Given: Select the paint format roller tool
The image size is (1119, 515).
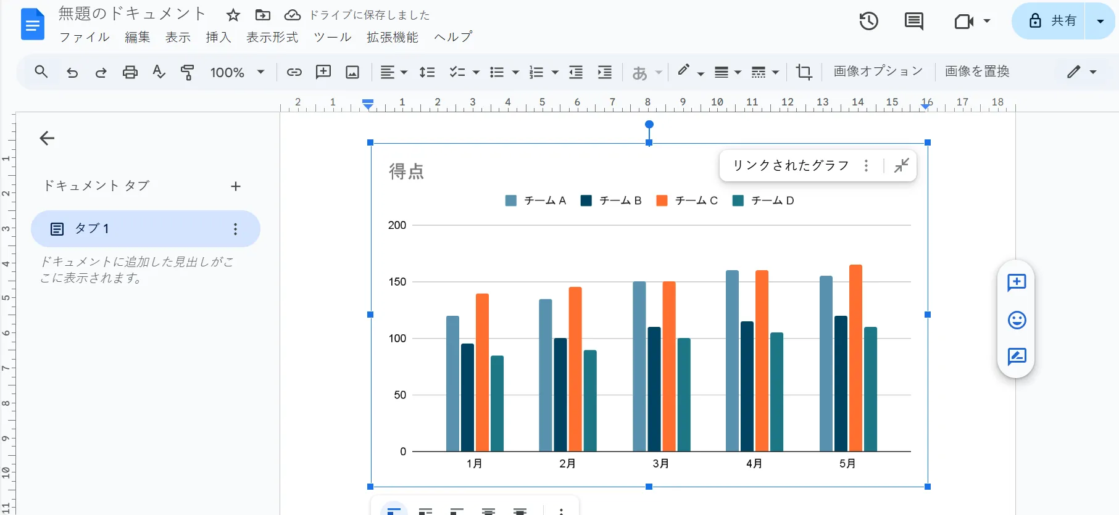Looking at the screenshot, I should coord(187,72).
